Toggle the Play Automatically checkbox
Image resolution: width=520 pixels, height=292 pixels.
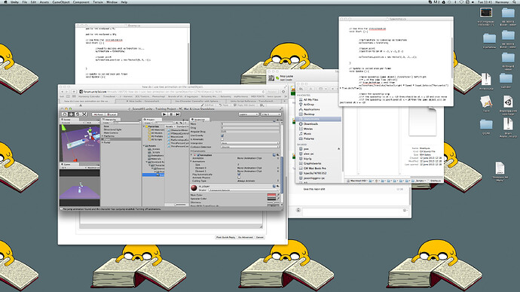click(x=239, y=174)
